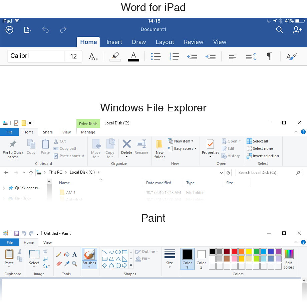Open Share tab in File Explorer
This screenshot has height=302, width=307.
pyautogui.click(x=48, y=132)
